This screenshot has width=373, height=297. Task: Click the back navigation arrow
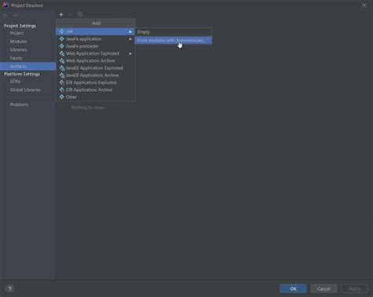[x=6, y=16]
